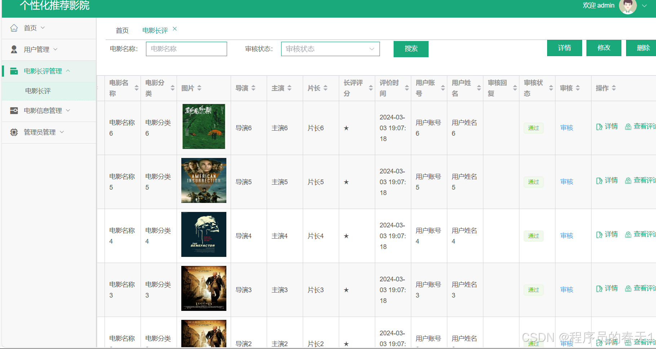Click American Insurrection poster thumbnail

(204, 180)
